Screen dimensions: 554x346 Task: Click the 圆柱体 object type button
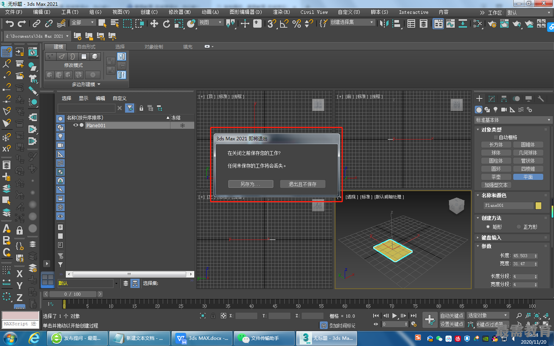click(496, 161)
